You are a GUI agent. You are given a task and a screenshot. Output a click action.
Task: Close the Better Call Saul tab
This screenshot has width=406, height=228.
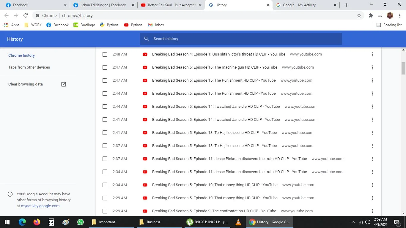coord(200,5)
